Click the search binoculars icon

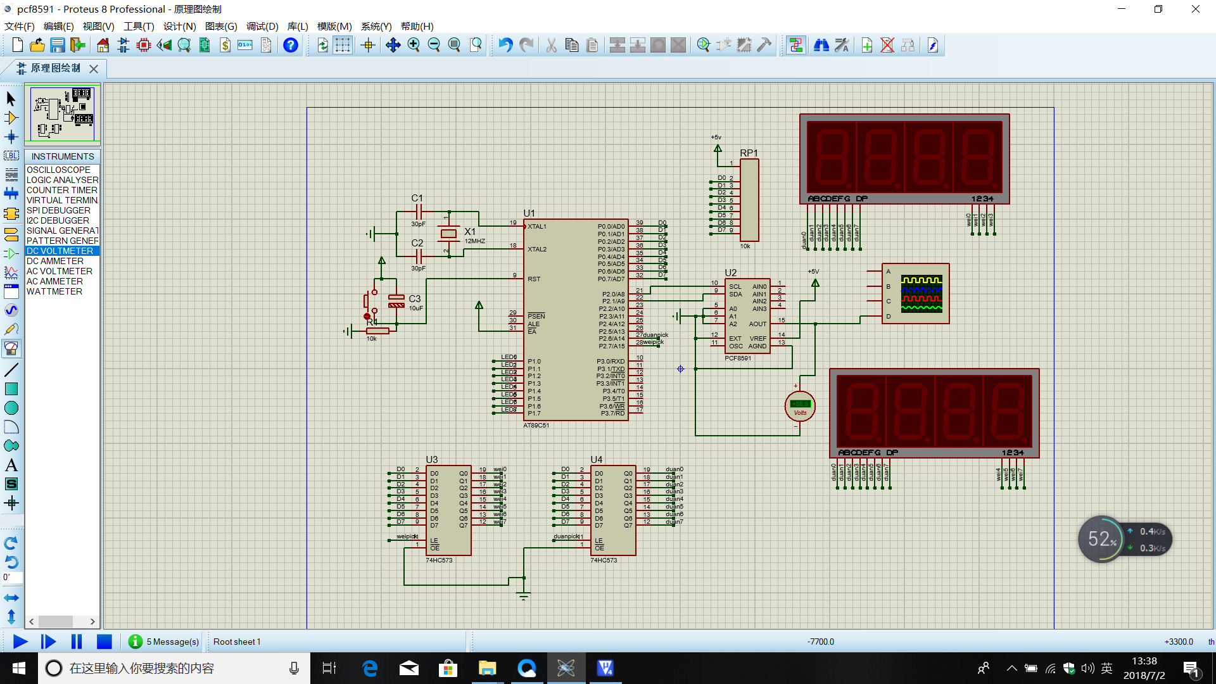(x=821, y=45)
